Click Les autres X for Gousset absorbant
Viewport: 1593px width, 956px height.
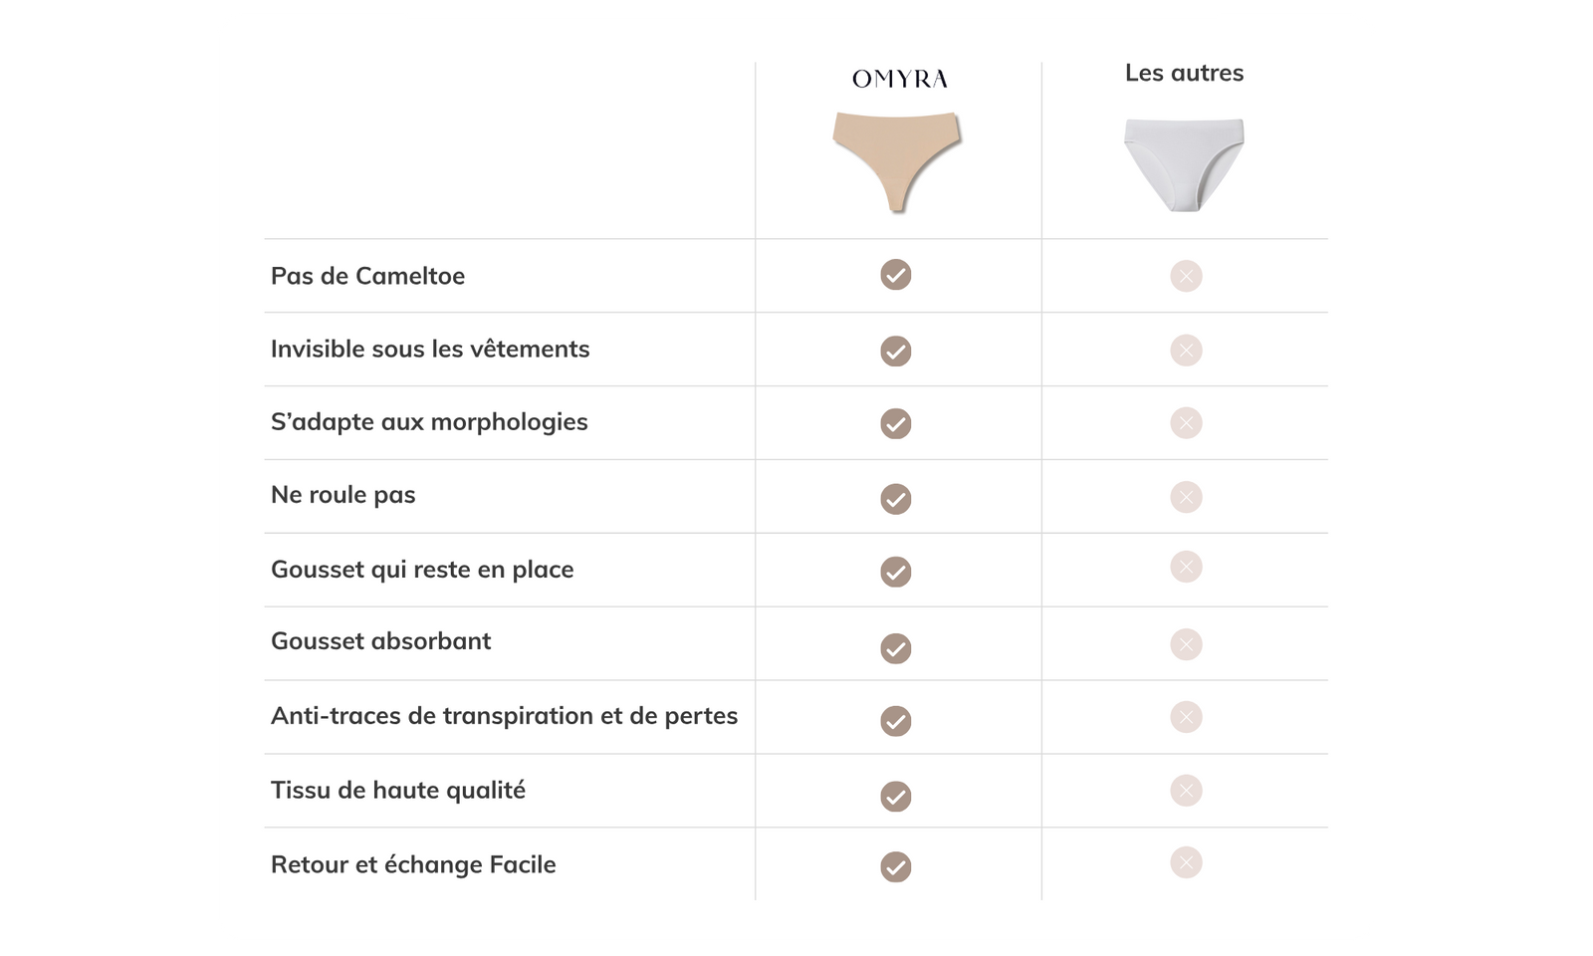[x=1186, y=644]
